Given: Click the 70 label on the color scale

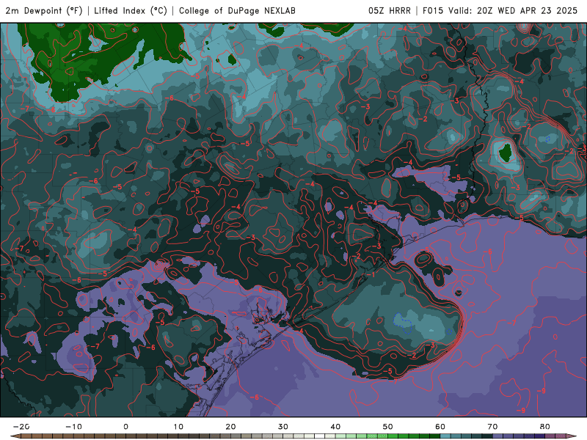Looking at the screenshot, I should tap(492, 427).
